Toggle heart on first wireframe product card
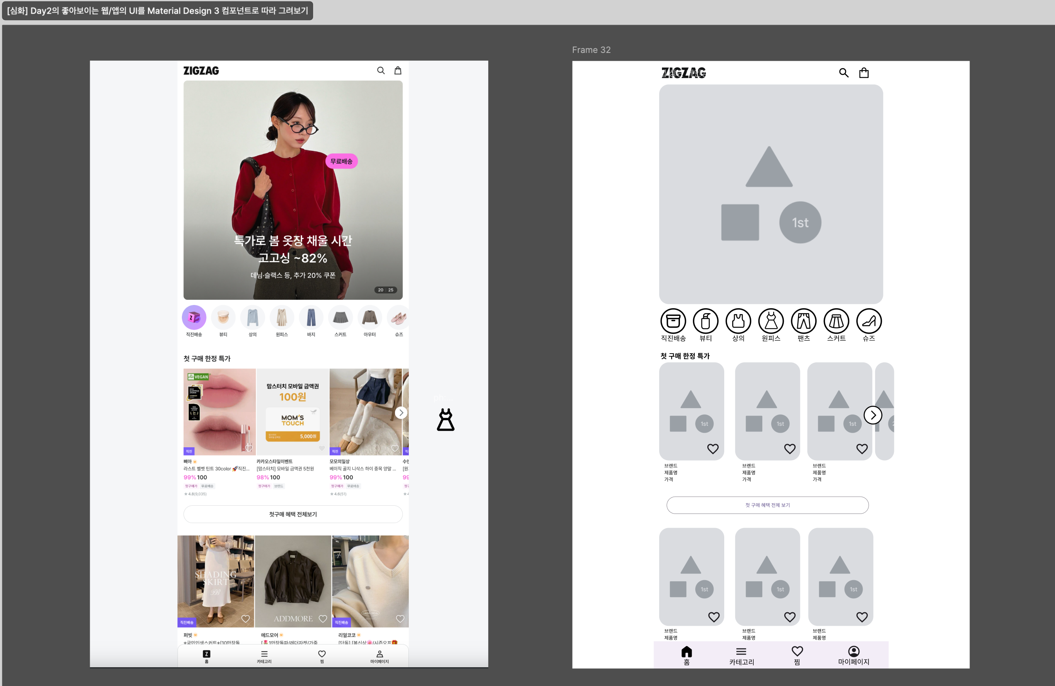1055x686 pixels. coord(712,449)
